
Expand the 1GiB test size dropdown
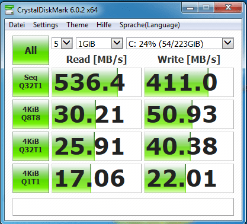pos(100,43)
